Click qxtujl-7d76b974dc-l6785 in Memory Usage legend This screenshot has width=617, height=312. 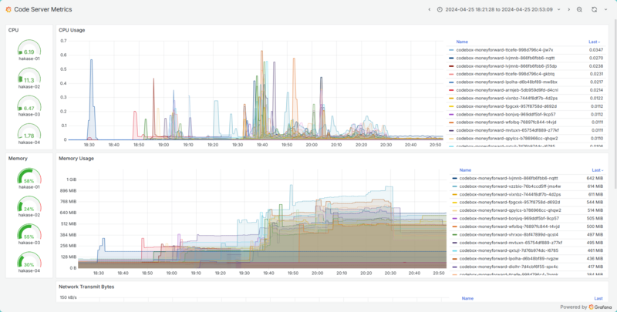[509, 250]
